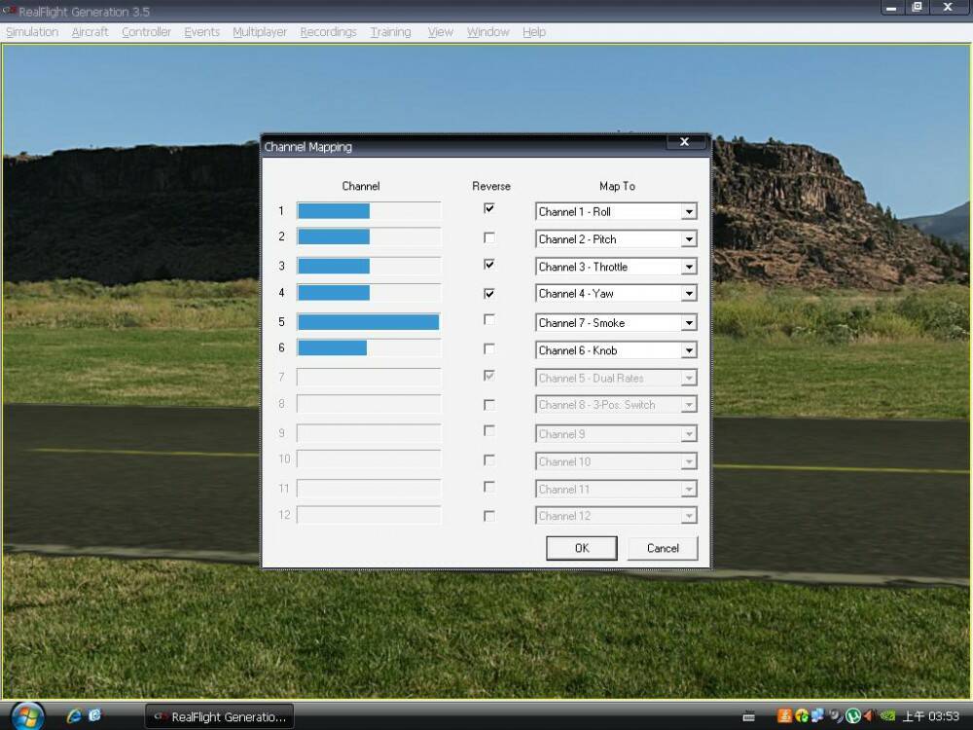This screenshot has height=730, width=973.
Task: Open the Channel 3 - Throttle dropdown
Action: (x=616, y=267)
